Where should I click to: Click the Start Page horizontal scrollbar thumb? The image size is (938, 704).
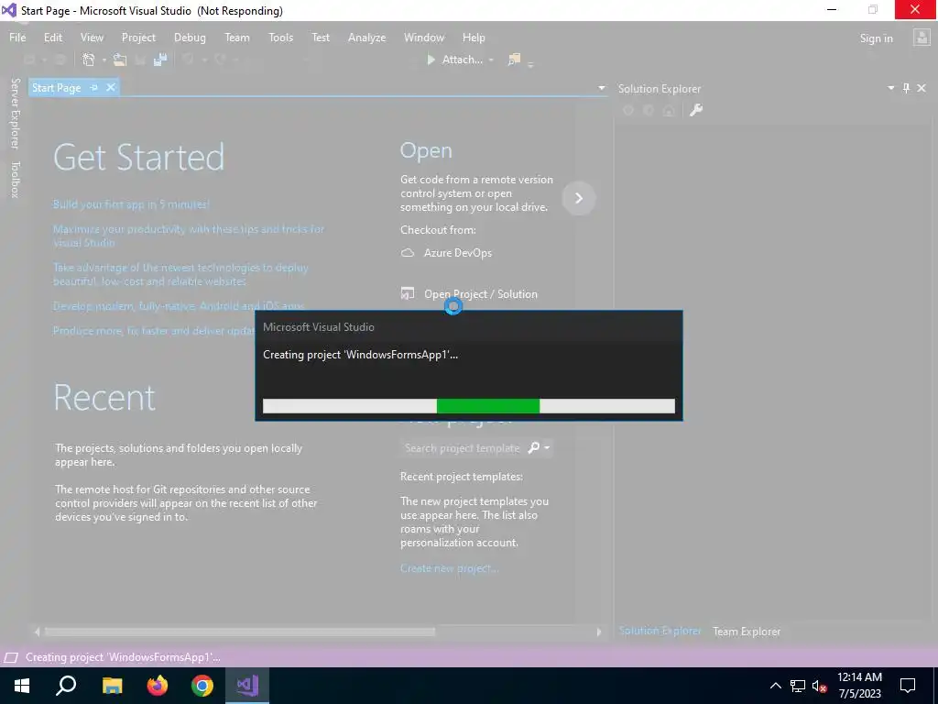[240, 632]
